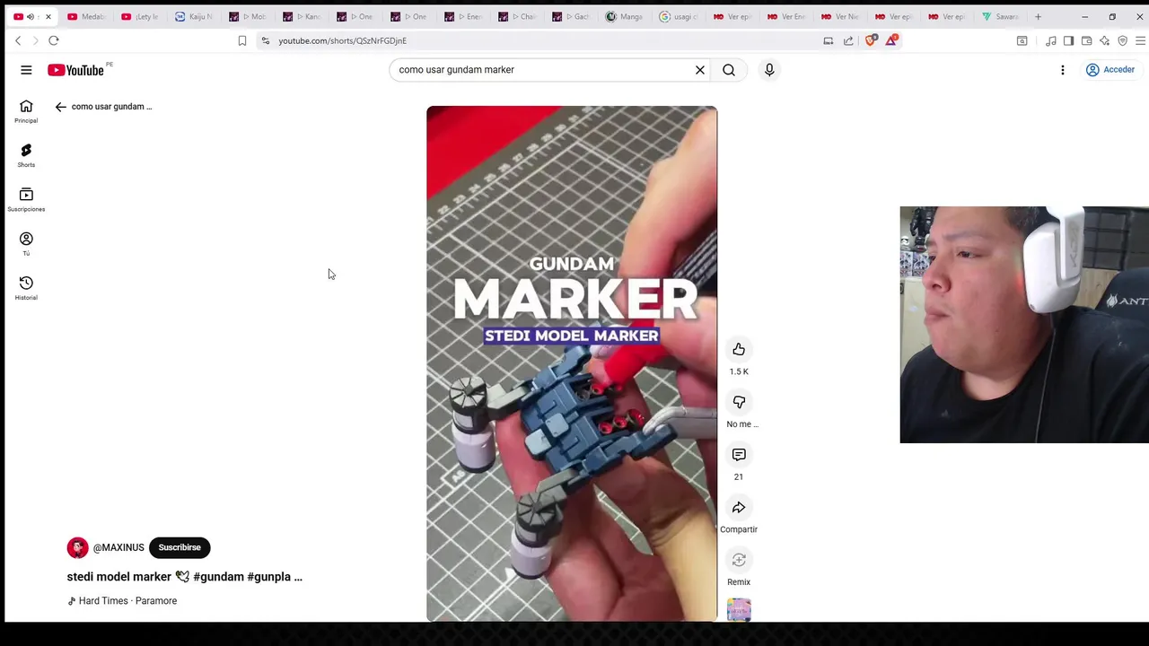The height and width of the screenshot is (646, 1149).
Task: Click the Remix button
Action: [739, 561]
